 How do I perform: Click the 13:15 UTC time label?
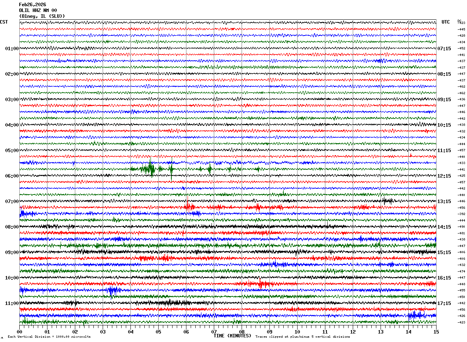pyautogui.click(x=444, y=201)
